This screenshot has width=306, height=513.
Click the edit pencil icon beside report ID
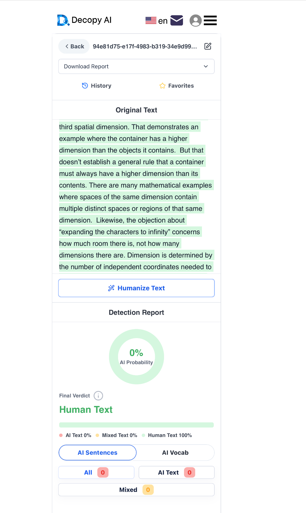pyautogui.click(x=208, y=46)
